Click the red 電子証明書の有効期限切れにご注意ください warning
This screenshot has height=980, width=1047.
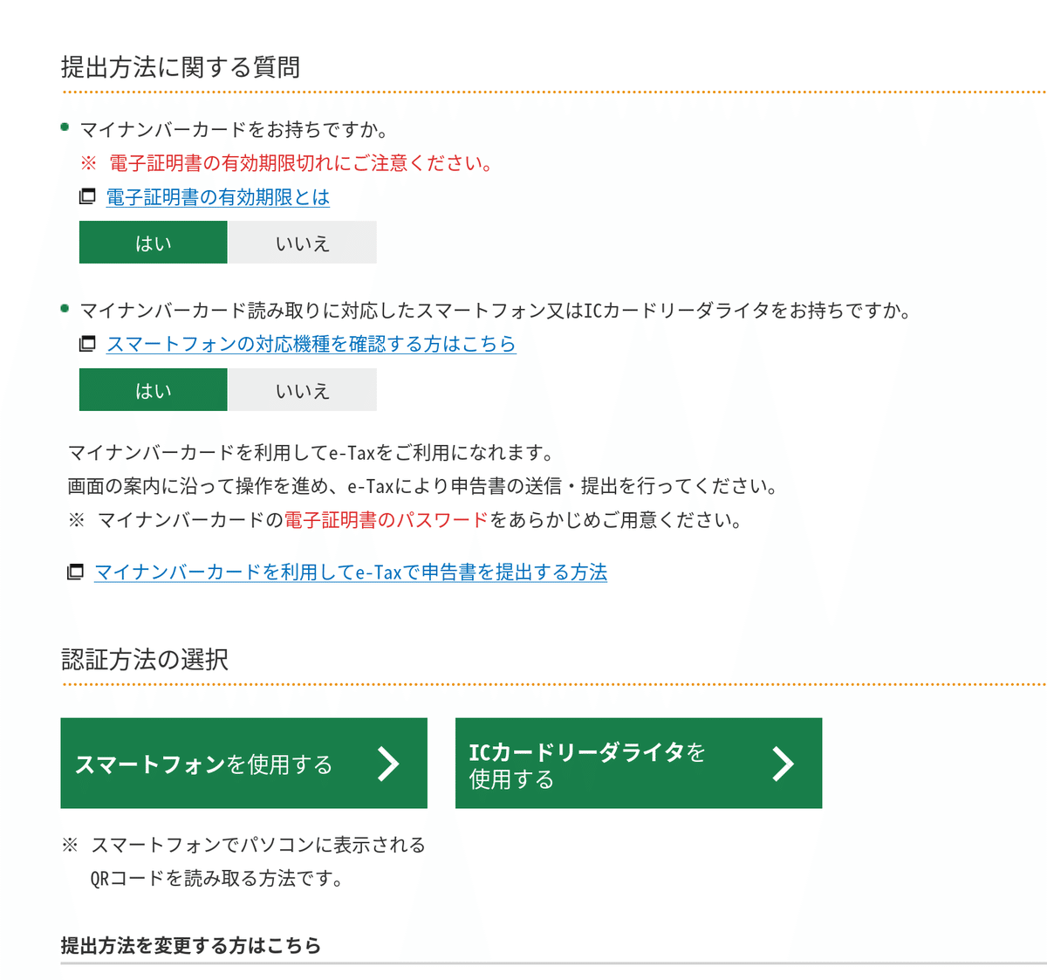(x=301, y=163)
